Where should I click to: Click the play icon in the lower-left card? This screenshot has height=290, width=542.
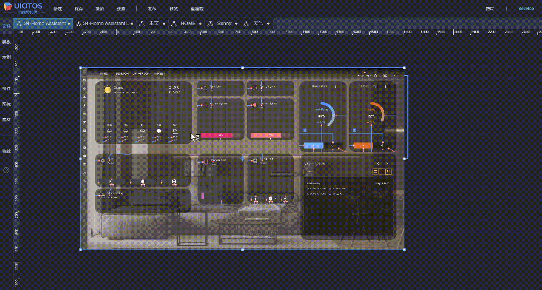[111, 181]
